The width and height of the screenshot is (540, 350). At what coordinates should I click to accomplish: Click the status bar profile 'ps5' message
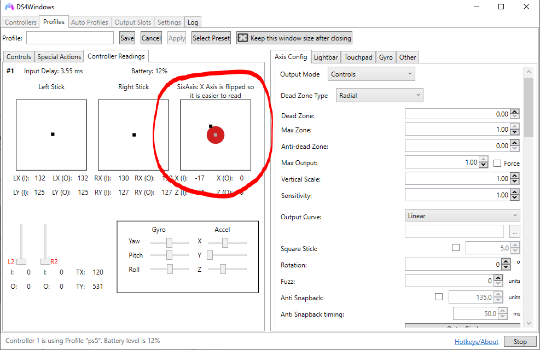pyautogui.click(x=83, y=341)
